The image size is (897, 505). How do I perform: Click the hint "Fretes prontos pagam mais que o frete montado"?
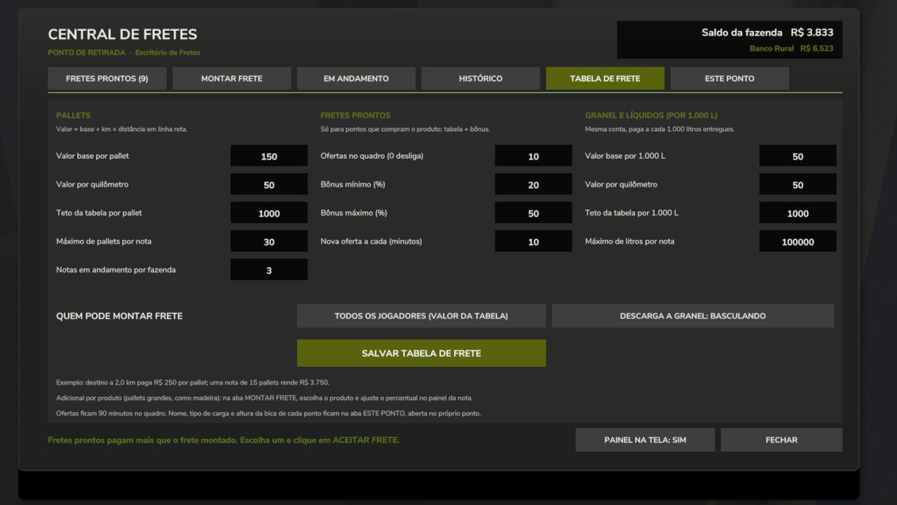(x=224, y=440)
